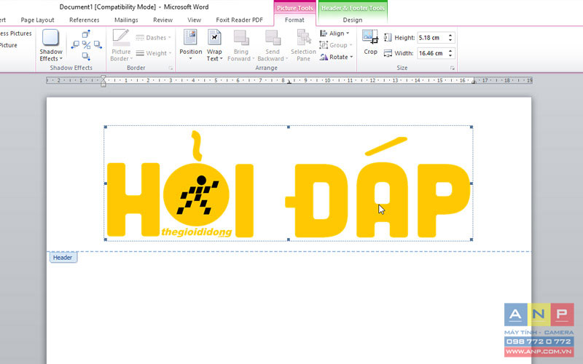Click the Align icon
This screenshot has width=583, height=364.
(x=324, y=33)
